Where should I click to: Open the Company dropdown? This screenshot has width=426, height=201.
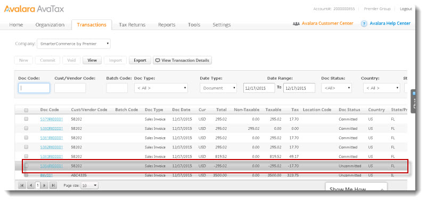click(x=73, y=44)
